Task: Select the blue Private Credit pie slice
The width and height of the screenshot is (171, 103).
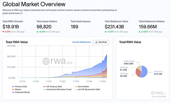Action: coord(144,71)
